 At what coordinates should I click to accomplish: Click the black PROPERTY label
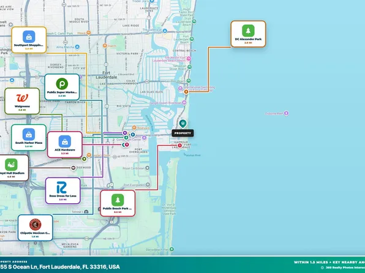pos(182,133)
